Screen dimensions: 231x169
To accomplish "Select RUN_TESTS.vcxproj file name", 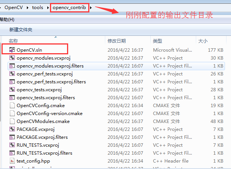I will point(38,145).
